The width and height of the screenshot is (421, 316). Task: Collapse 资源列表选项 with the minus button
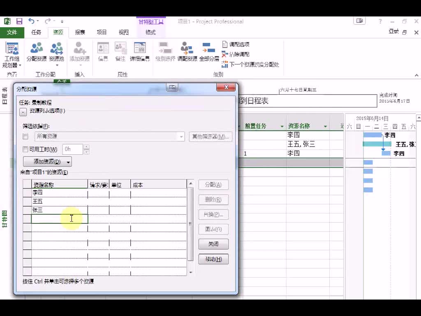23,112
